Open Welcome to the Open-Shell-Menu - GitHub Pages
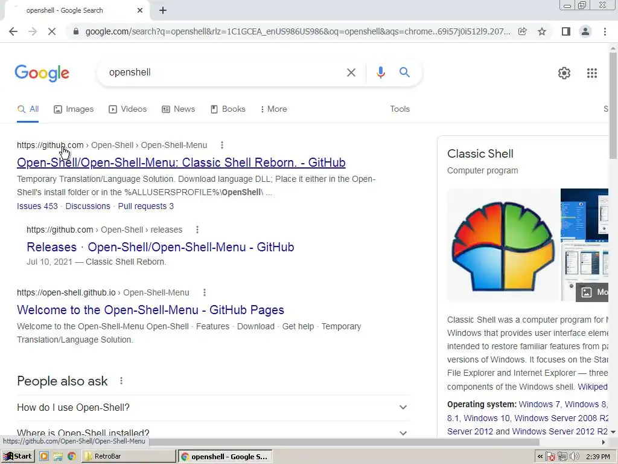This screenshot has height=464, width=618. [x=150, y=310]
